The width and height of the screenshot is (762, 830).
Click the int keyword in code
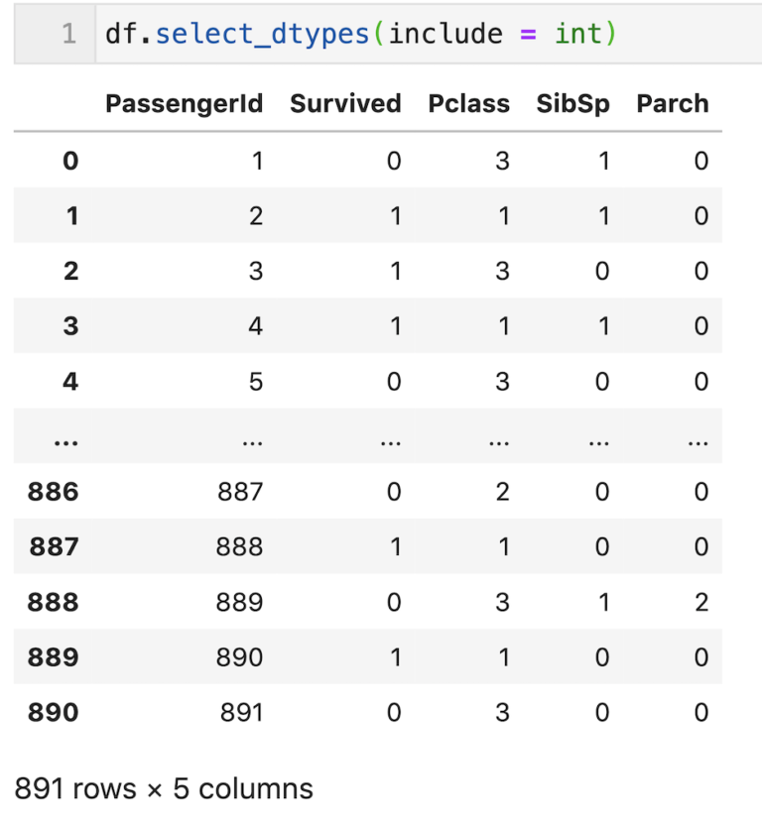point(578,34)
